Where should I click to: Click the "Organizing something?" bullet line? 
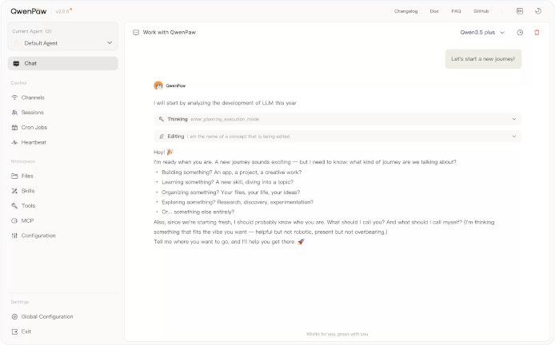(x=231, y=192)
